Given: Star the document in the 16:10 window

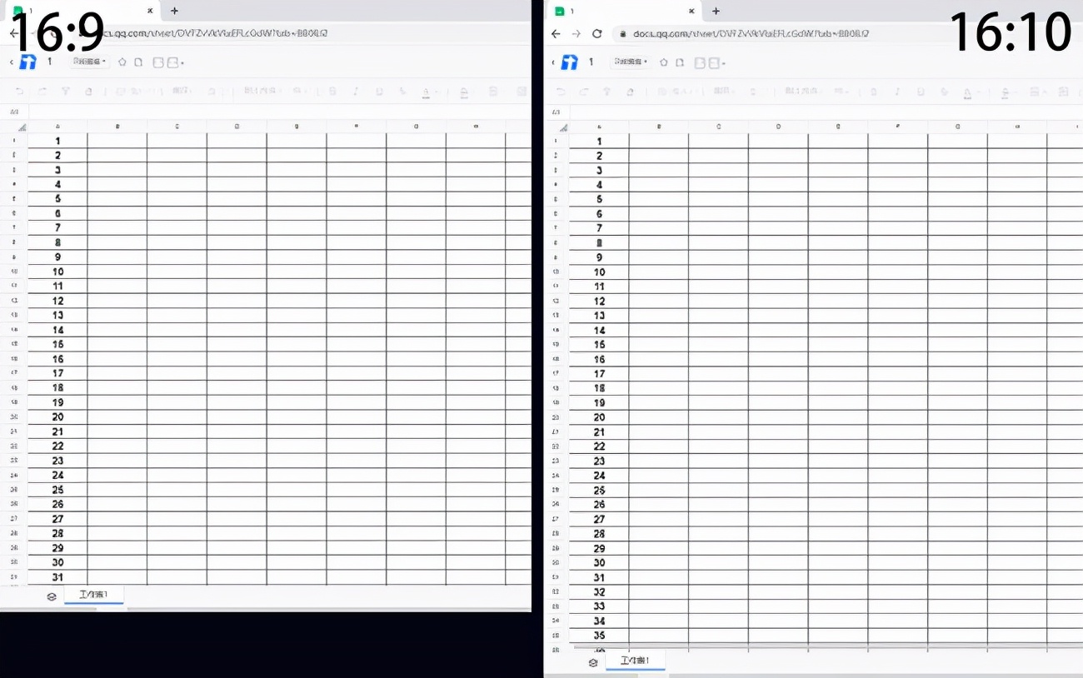Looking at the screenshot, I should 664,62.
